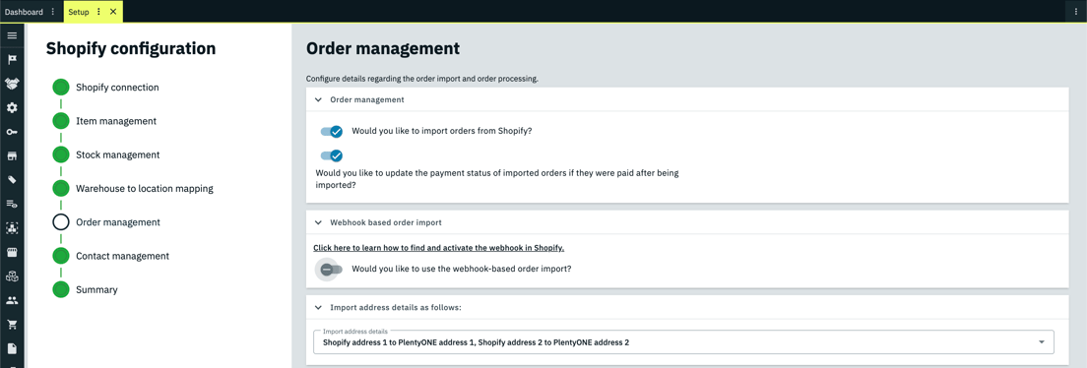Open the Summary step

pyautogui.click(x=96, y=289)
